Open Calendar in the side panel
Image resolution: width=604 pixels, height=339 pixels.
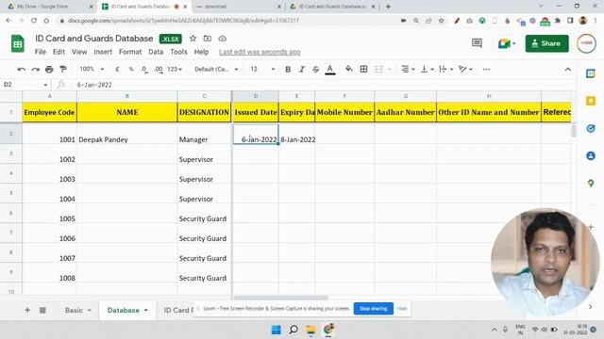click(591, 73)
